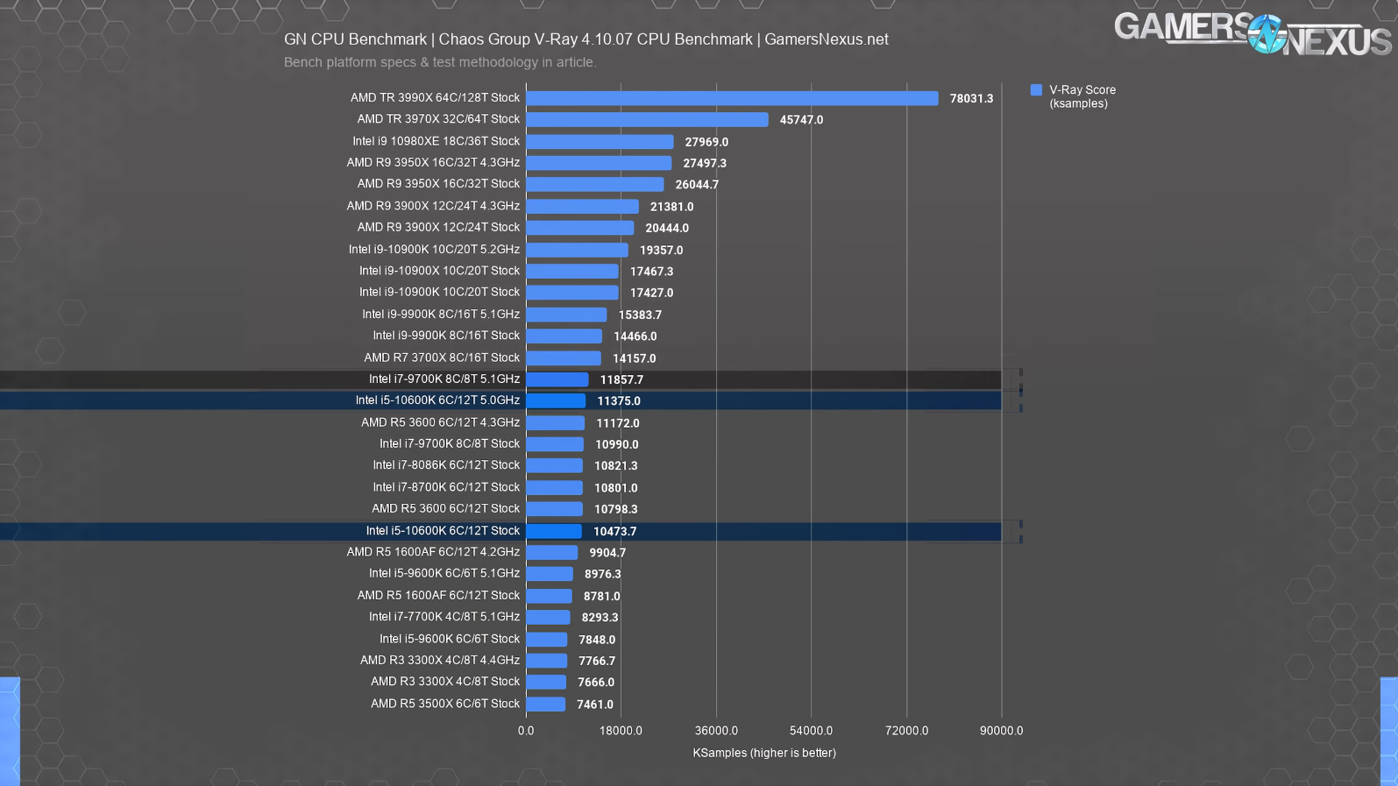Click the 36000.0 axis tick label
The width and height of the screenshot is (1398, 786).
coord(716,731)
